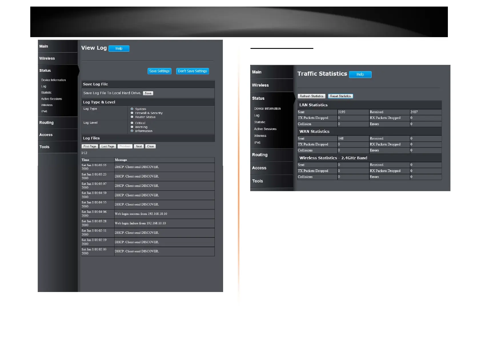Open Statistic submenu in View Log sidebar
This screenshot has height=340, width=481.
tap(46, 93)
